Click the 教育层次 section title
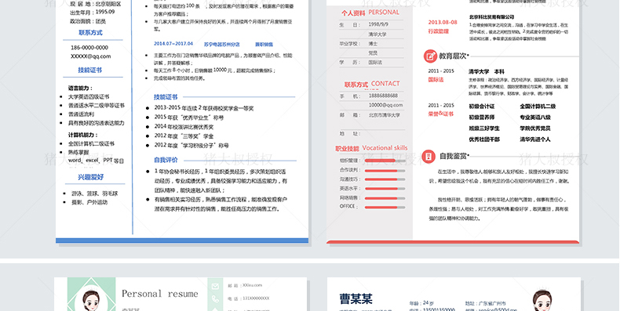Image resolution: width=620 pixels, height=311 pixels. point(453,56)
